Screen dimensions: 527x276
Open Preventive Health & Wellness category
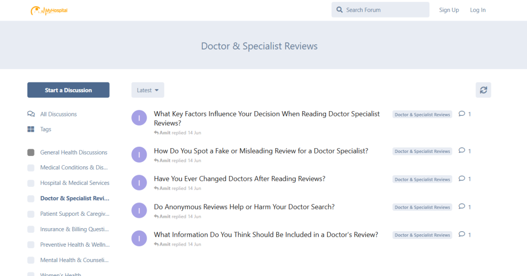coord(75,245)
